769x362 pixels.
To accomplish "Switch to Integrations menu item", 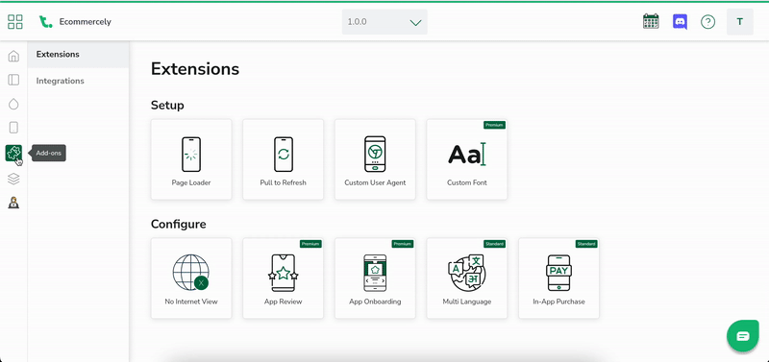I will (79, 81).
